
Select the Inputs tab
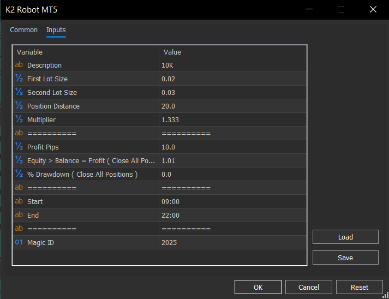point(56,30)
